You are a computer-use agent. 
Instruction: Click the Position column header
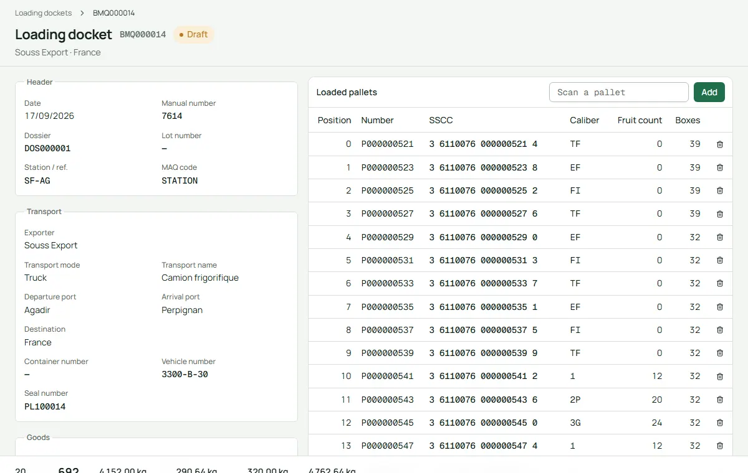(x=335, y=120)
